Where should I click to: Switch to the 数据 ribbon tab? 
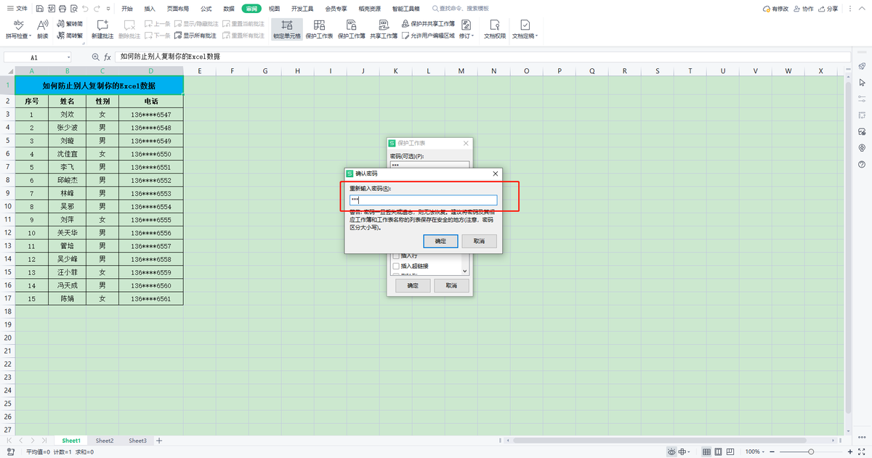coord(229,9)
